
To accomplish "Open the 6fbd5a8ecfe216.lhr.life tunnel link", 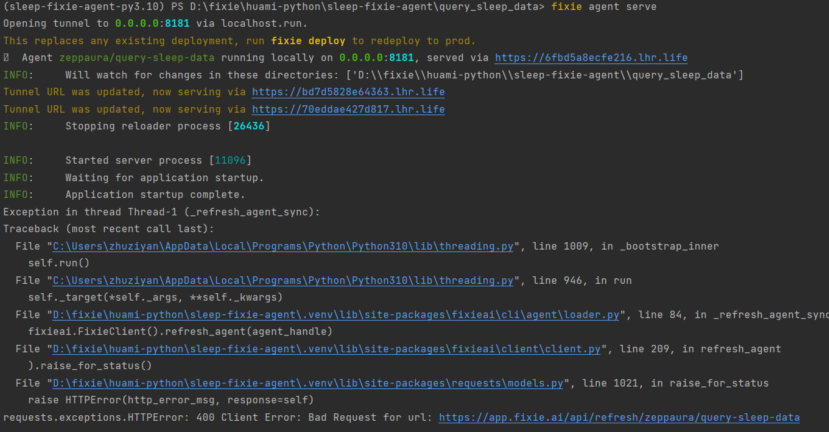I will (591, 58).
